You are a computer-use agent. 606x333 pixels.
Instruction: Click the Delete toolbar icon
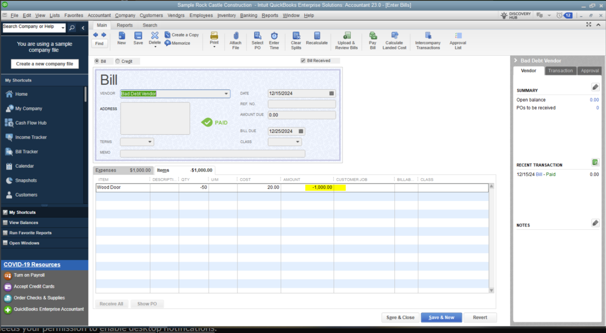pyautogui.click(x=155, y=35)
